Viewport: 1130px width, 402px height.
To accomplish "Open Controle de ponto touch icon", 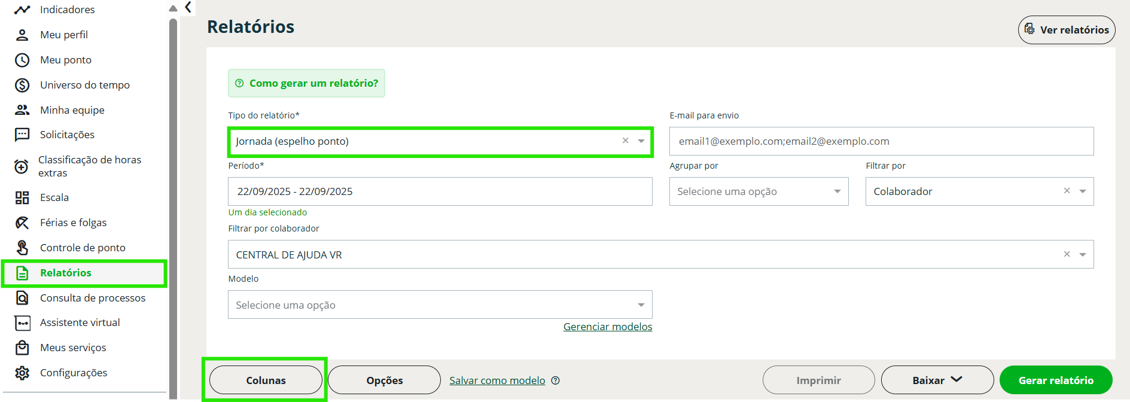I will [22, 248].
